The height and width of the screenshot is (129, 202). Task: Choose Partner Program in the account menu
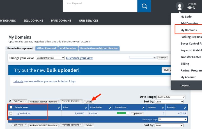(x=191, y=70)
